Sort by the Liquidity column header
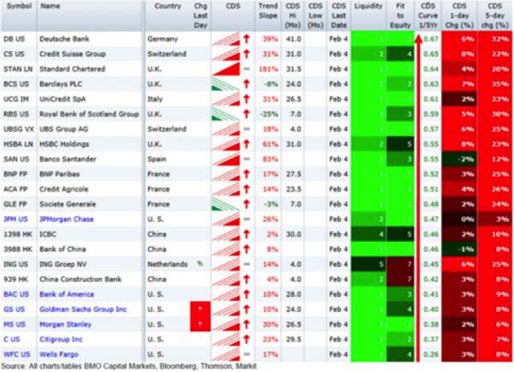 (x=368, y=6)
